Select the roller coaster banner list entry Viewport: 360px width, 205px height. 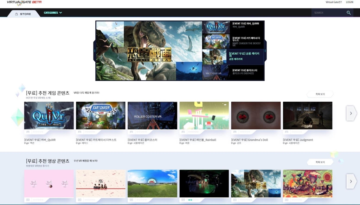(233, 72)
